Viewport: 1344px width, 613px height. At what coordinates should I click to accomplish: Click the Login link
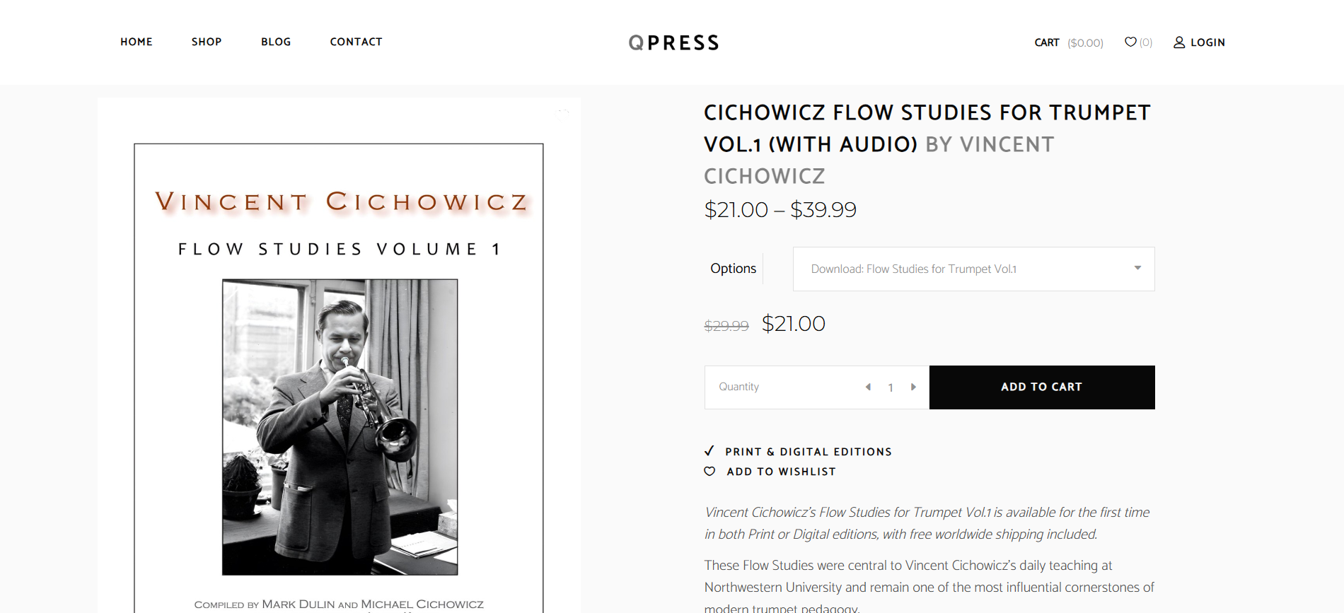(1207, 42)
